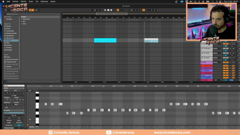Open Packs under Places
240x135 pixels.
tap(8, 57)
